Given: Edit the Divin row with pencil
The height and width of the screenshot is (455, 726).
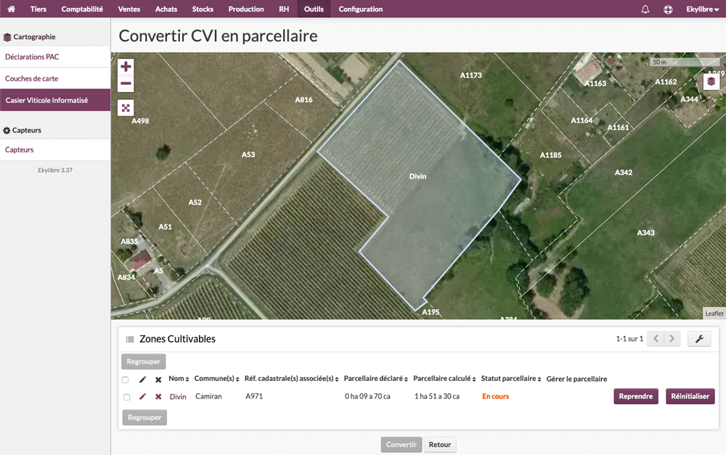Looking at the screenshot, I should [142, 396].
